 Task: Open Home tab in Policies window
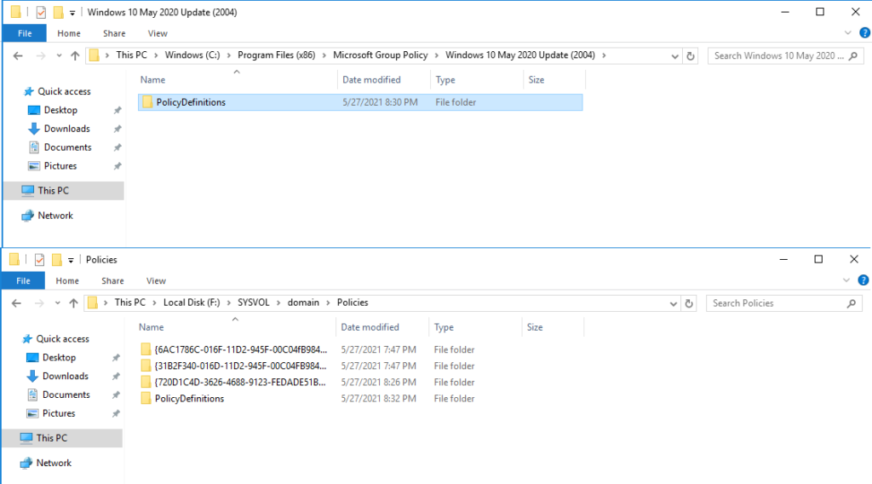(67, 281)
